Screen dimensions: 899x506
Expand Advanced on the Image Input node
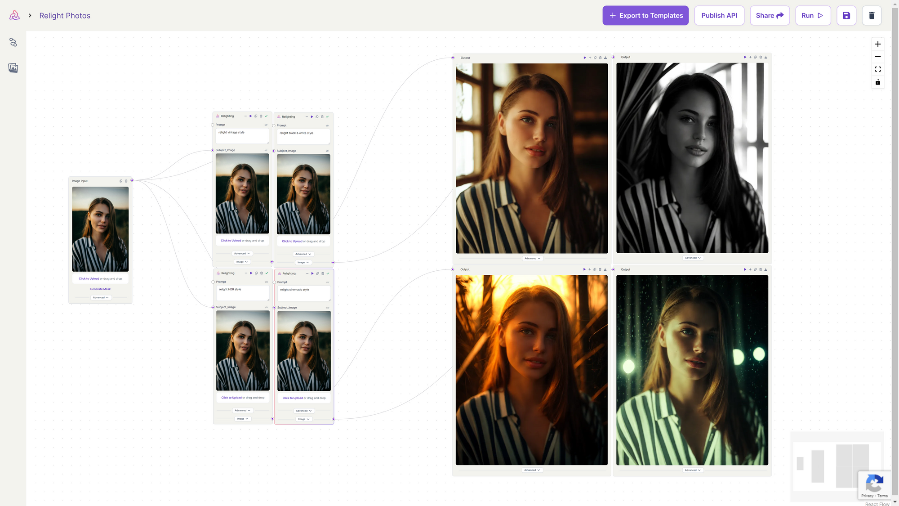(x=101, y=298)
